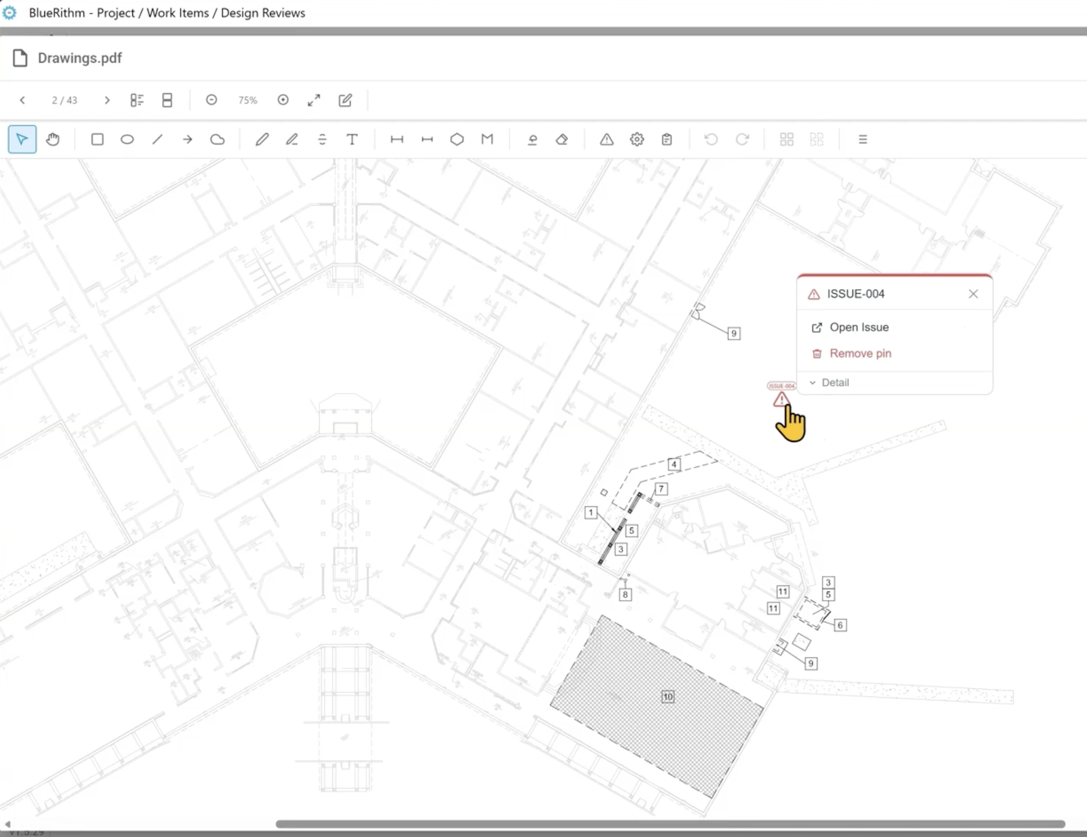Pick the cloud markup tool
Viewport: 1087px width, 837px height.
(217, 140)
